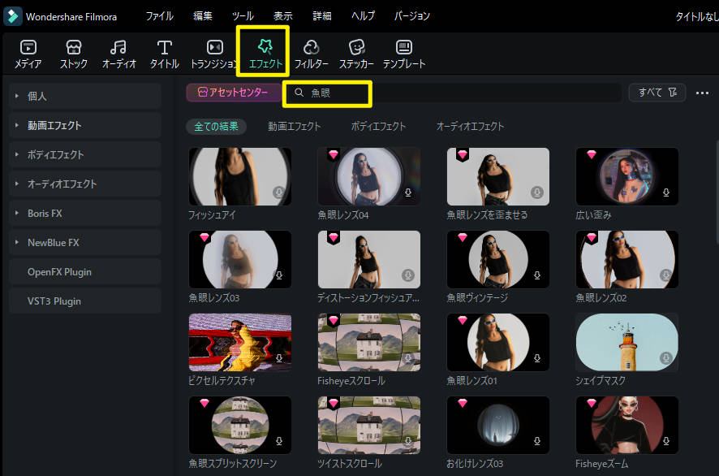Open the ステッカー library
The height and width of the screenshot is (476, 719).
[356, 53]
